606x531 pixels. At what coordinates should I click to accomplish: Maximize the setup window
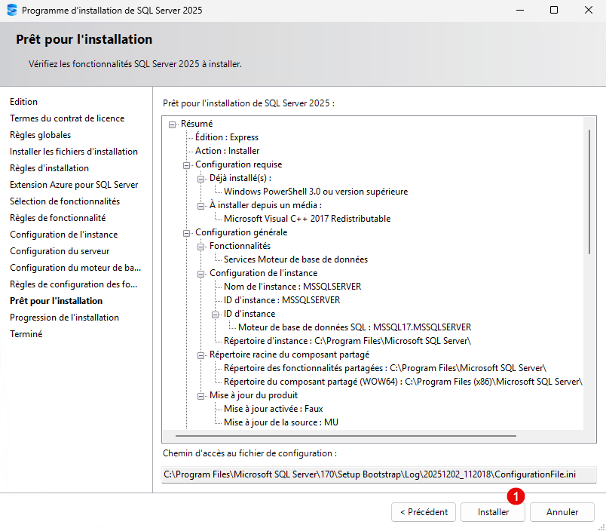pos(554,10)
